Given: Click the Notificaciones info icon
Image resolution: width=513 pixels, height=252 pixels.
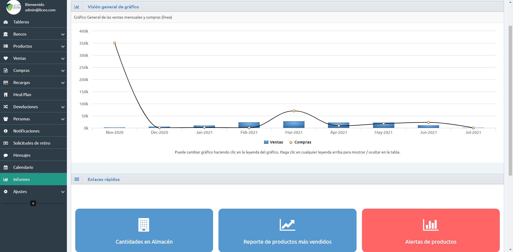Looking at the screenshot, I should click(6, 131).
